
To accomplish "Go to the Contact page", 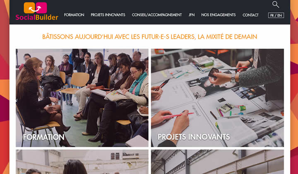I will tap(250, 15).
